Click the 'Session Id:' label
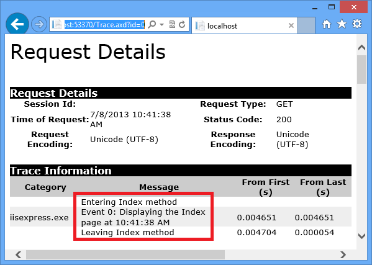372x265 pixels. 50,104
